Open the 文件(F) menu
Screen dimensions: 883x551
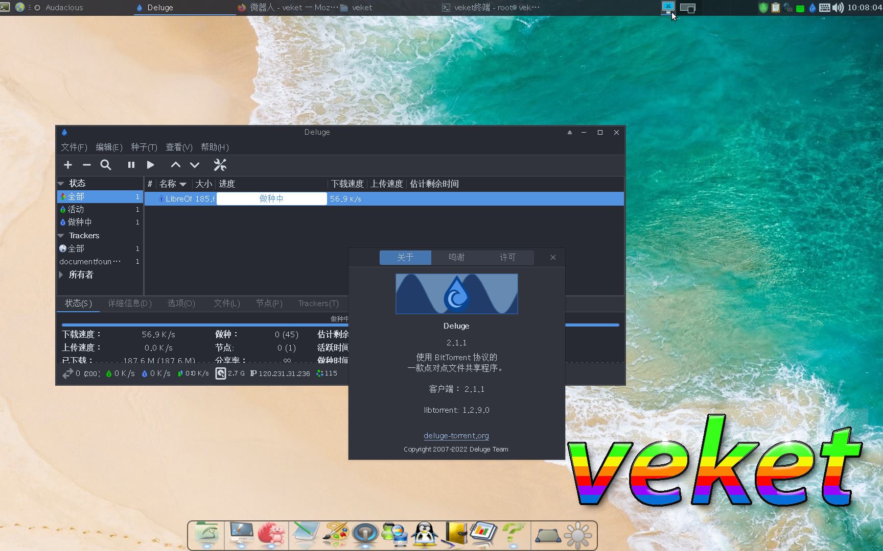(74, 147)
